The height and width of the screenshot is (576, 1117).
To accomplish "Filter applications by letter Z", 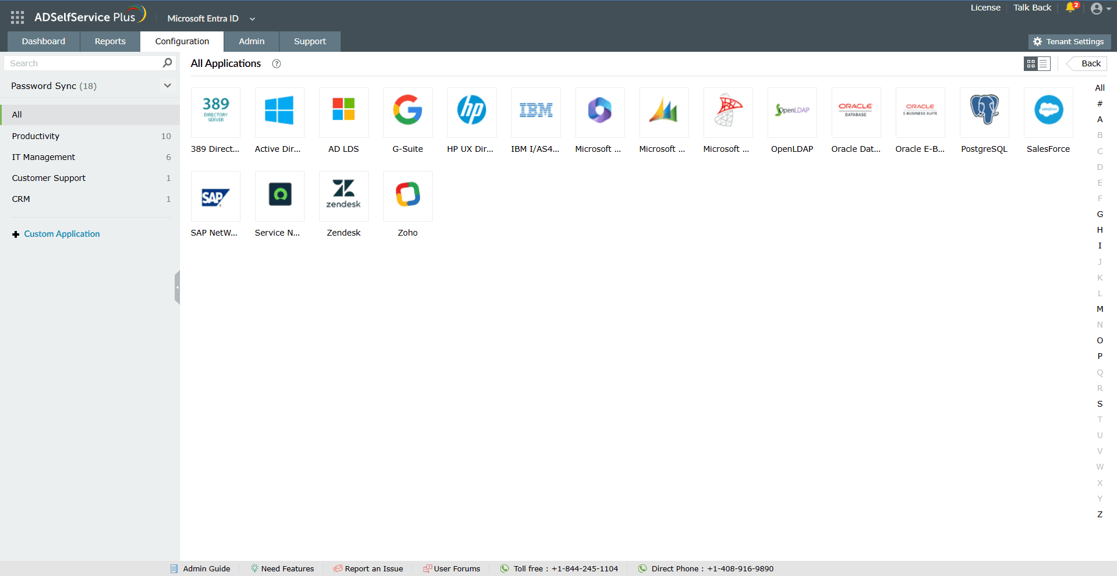I will [x=1100, y=514].
